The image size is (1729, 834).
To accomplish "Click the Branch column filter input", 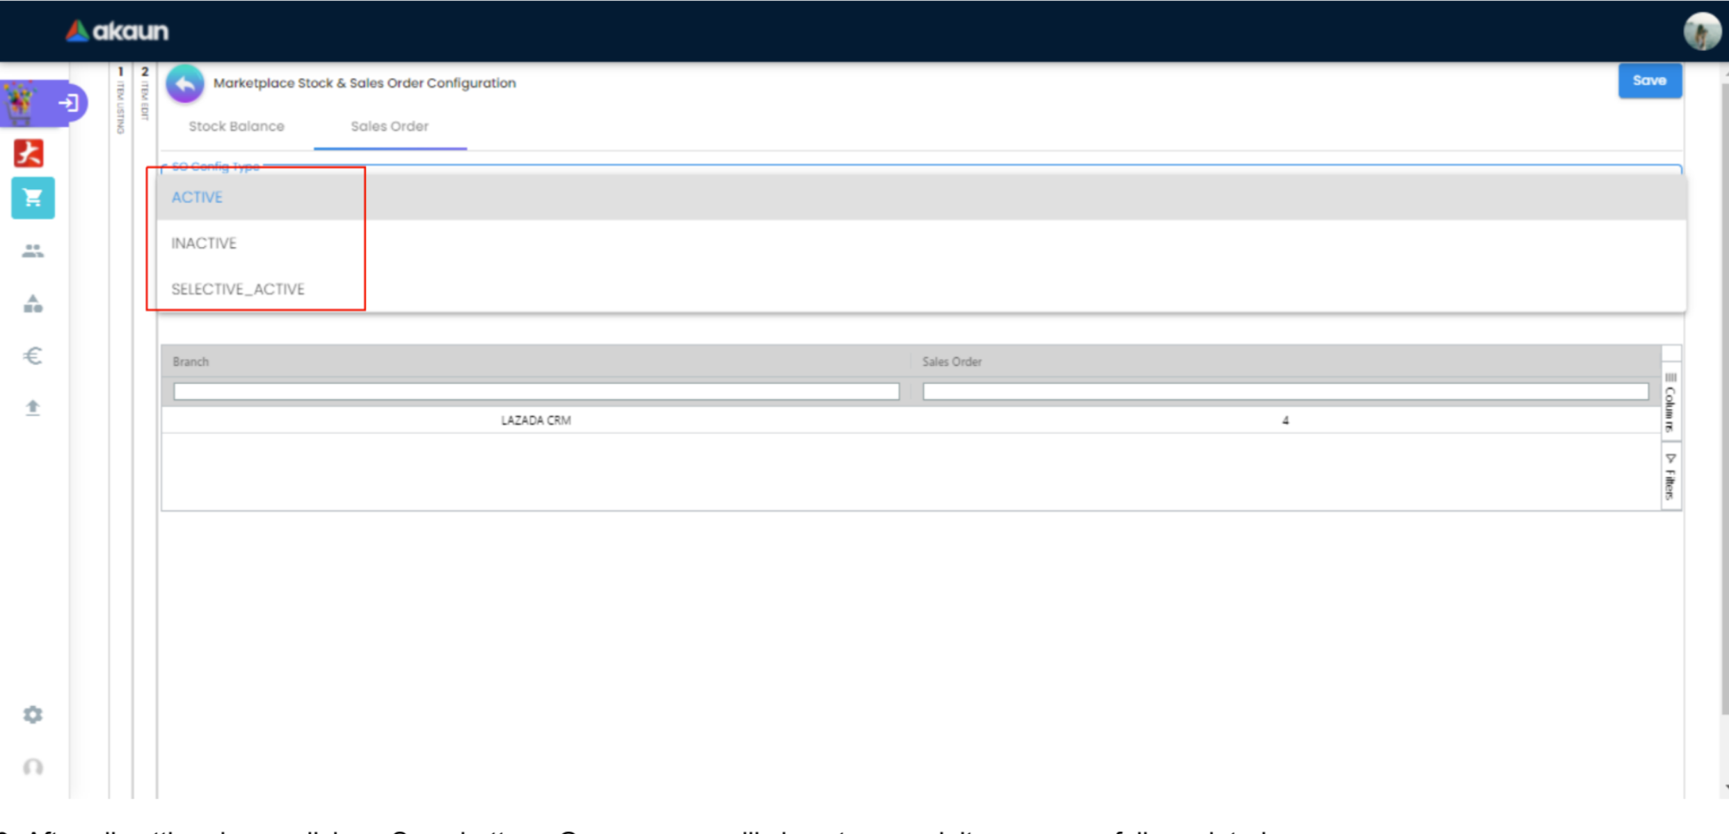I will [x=536, y=392].
